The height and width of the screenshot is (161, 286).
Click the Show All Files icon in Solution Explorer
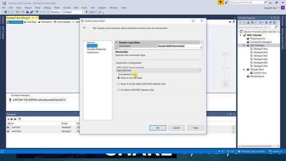274,23
